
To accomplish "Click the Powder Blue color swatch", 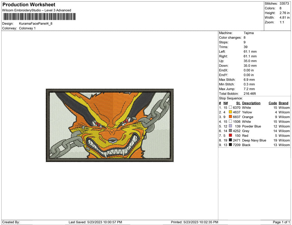I will pos(230,126).
